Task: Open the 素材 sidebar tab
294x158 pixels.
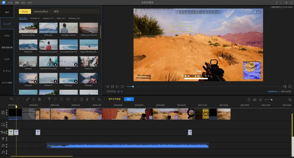Action: 7,12
